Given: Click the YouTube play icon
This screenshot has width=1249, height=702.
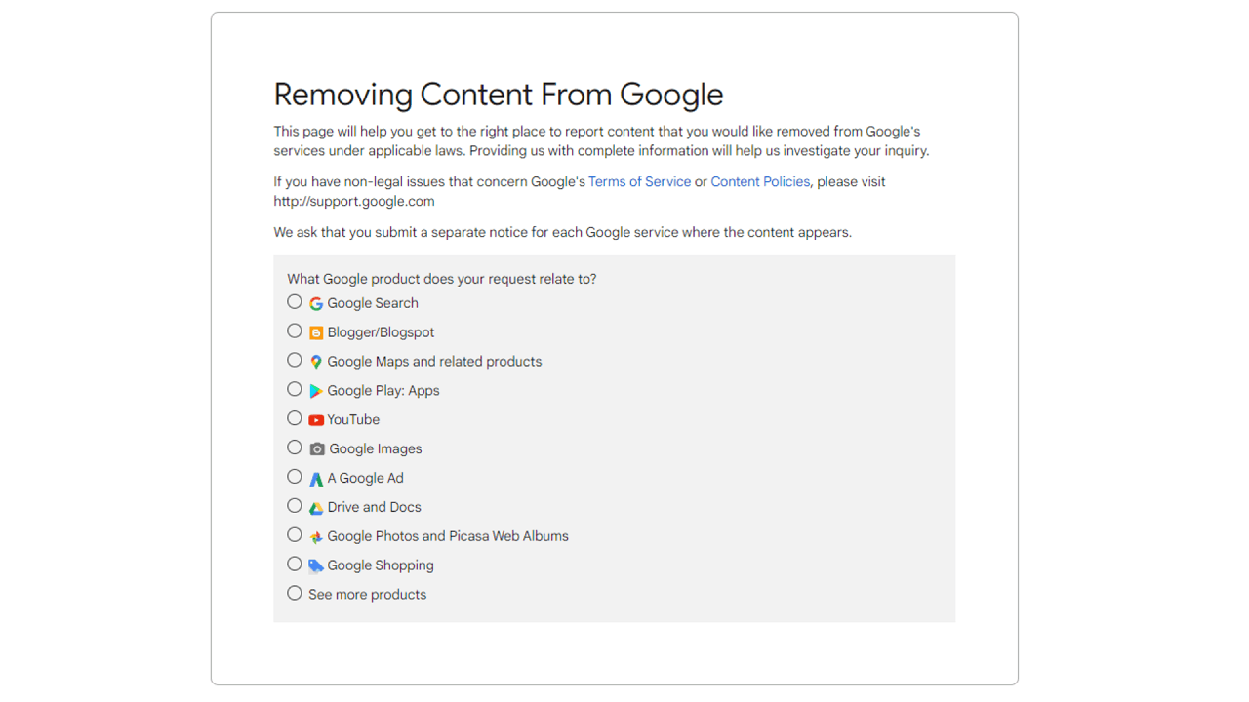Looking at the screenshot, I should click(x=315, y=419).
